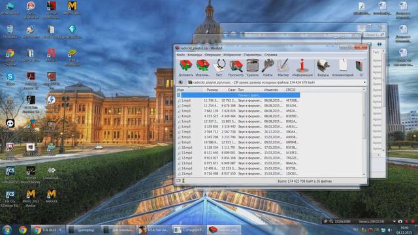
Task: Click the Добавить (Add) toolbar icon
Action: coord(185,68)
